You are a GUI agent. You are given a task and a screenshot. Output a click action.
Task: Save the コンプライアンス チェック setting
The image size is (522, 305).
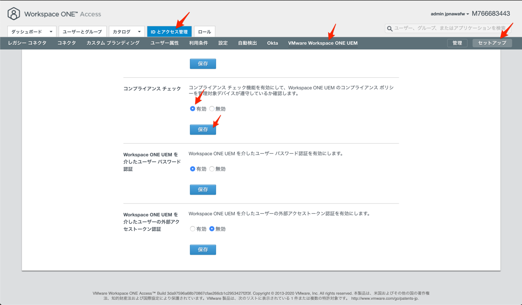[x=203, y=129]
